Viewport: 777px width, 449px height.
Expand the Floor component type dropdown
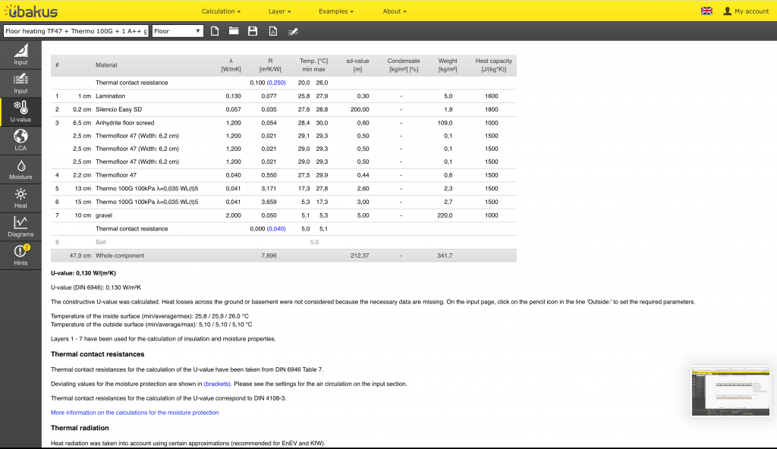(178, 31)
